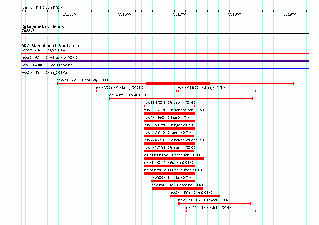Click the red bar under esv3676831

(170, 114)
